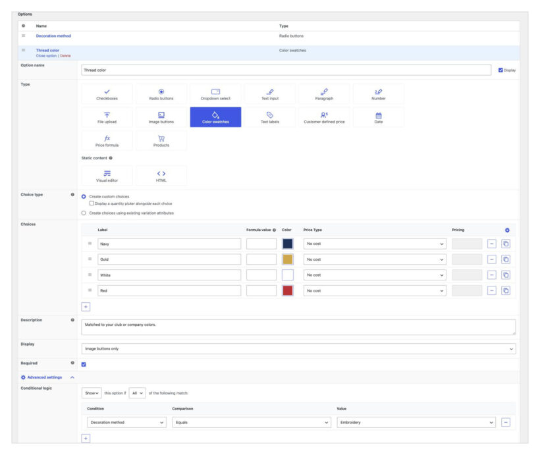Pick the Text input type

click(x=269, y=94)
